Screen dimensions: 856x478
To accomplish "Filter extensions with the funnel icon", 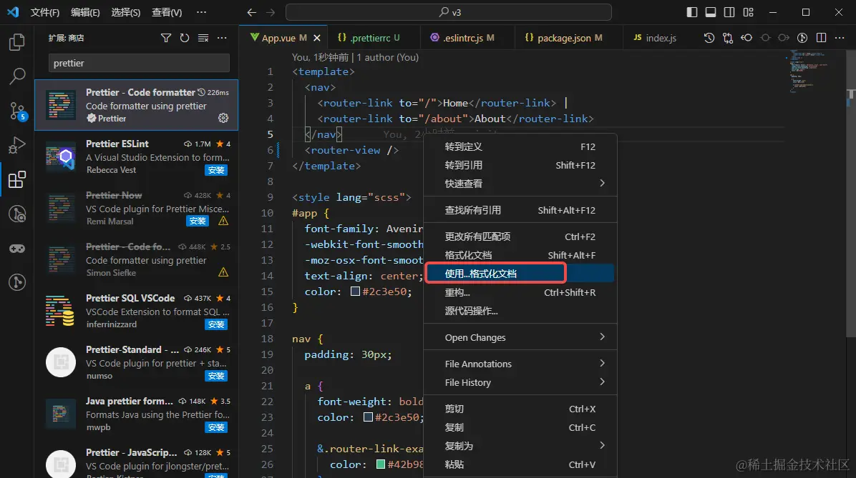I will (166, 38).
